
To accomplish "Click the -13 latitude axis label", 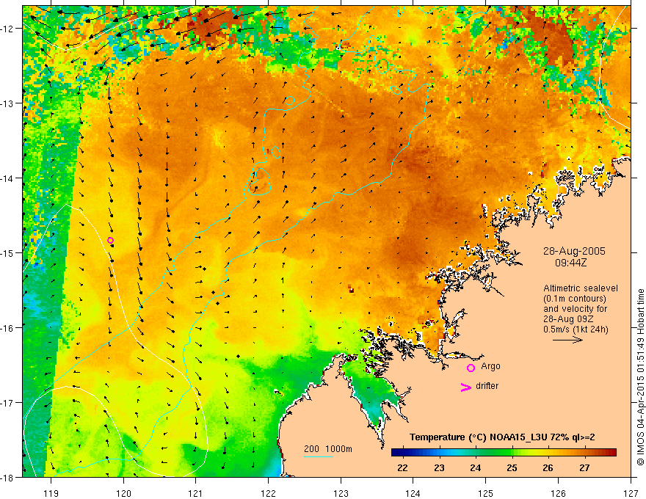I will click(8, 103).
